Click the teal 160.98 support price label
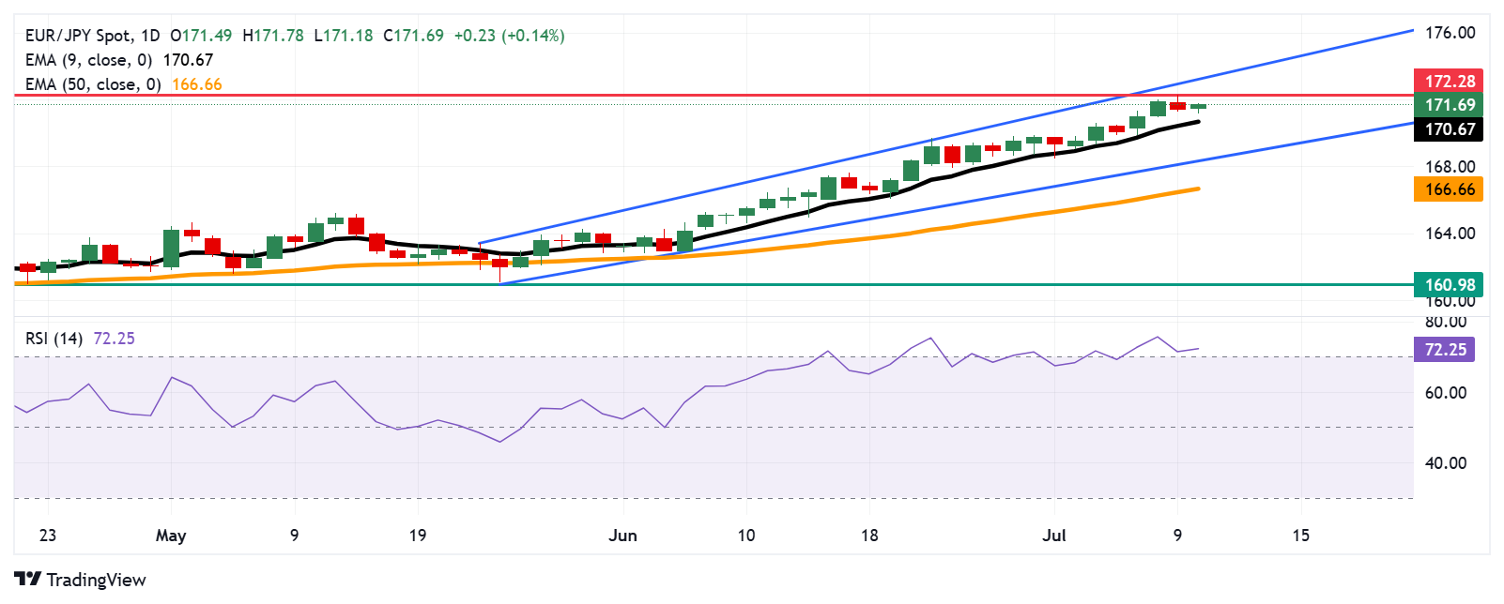 (x=1449, y=284)
